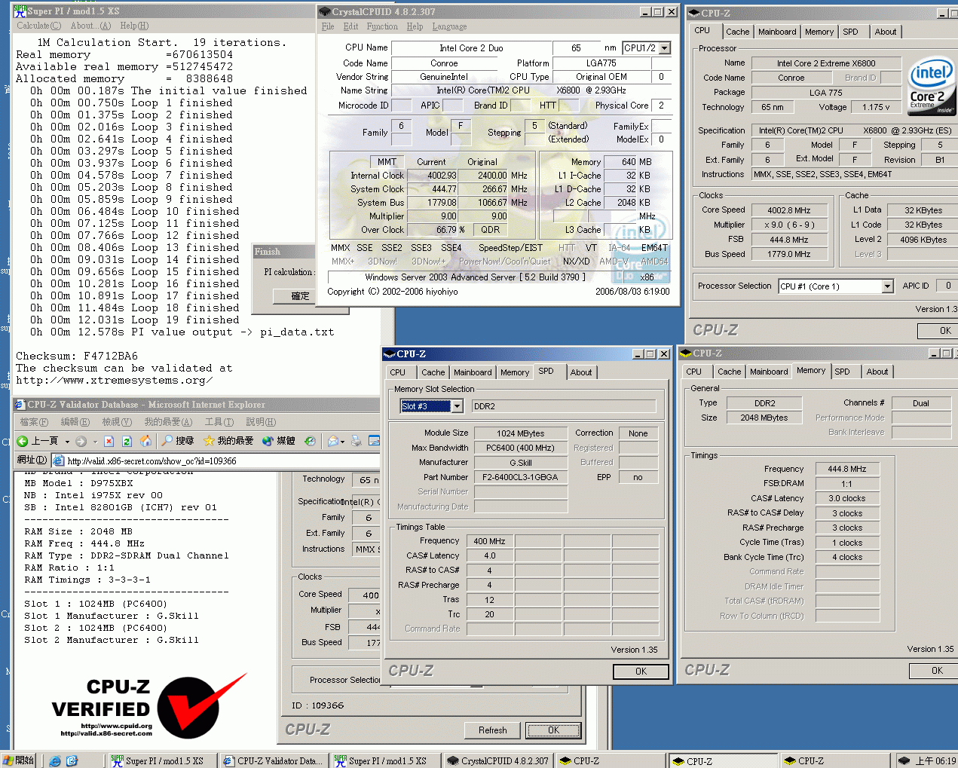Click the Super PI title bar icon
Screen dimensions: 958x768
[20, 11]
